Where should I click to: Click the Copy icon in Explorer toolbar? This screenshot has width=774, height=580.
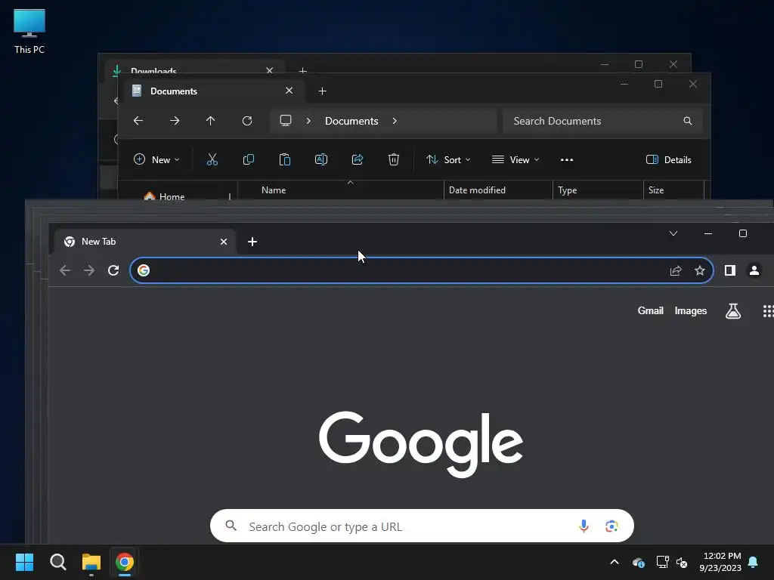pos(248,159)
